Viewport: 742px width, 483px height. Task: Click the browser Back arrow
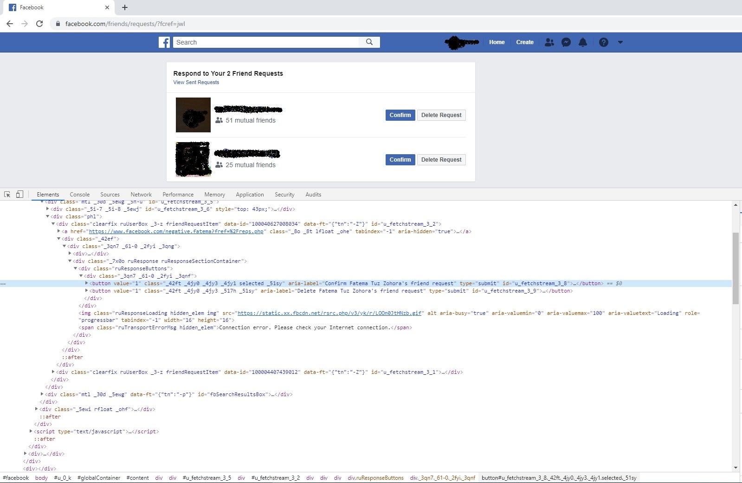tap(10, 24)
